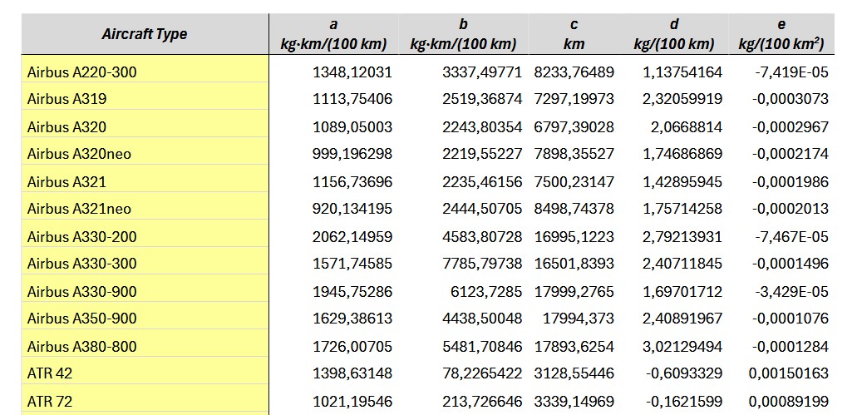Select the Airbus A330-900 name cell
This screenshot has width=857, height=415.
(x=145, y=292)
